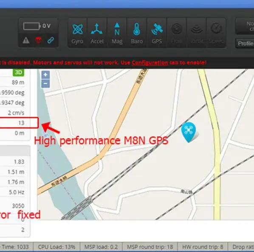The image size is (254, 252).
Task: Select the 5.0 Hz update rate
Action: pyautogui.click(x=17, y=192)
